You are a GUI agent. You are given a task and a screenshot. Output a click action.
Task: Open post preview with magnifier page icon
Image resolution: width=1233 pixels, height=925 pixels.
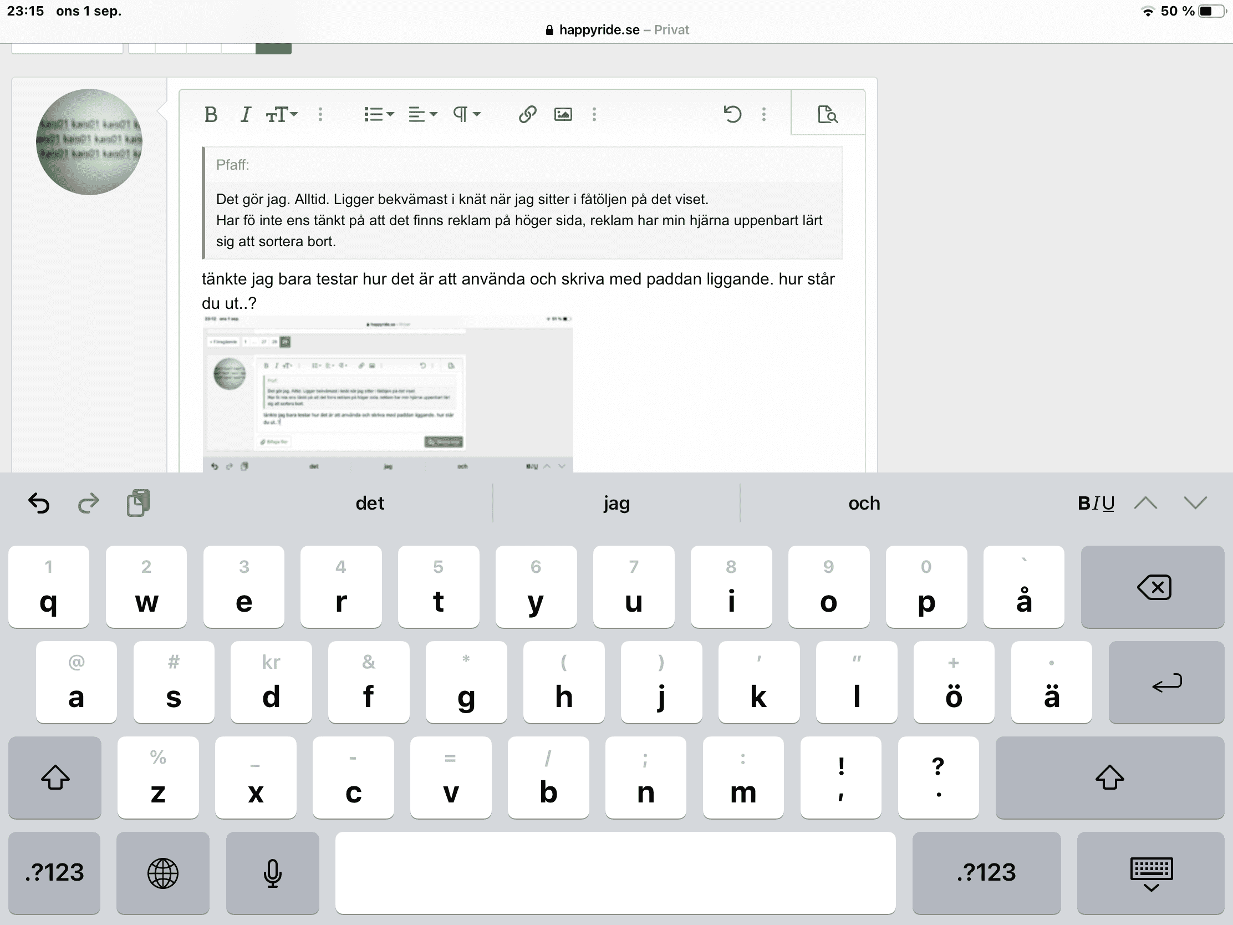[827, 114]
